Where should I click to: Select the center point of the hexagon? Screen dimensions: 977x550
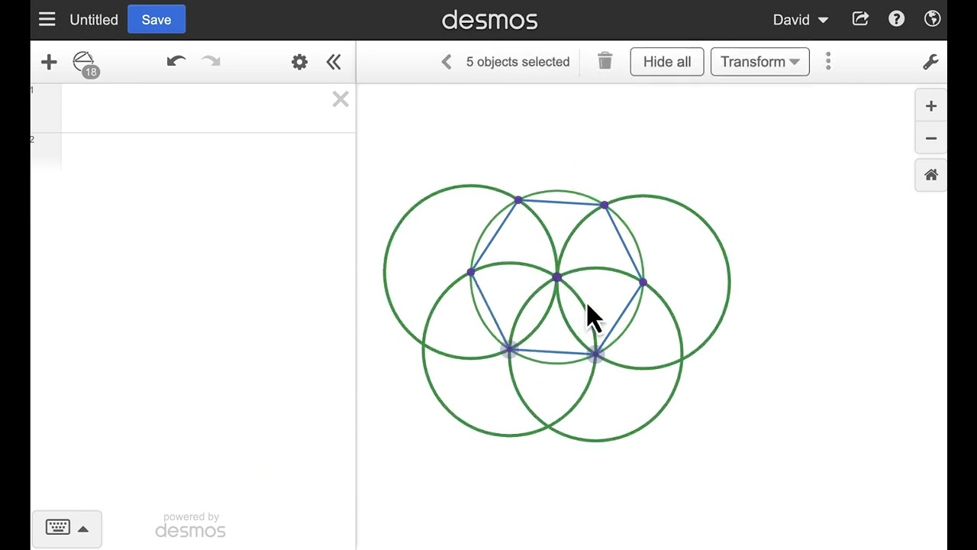556,277
